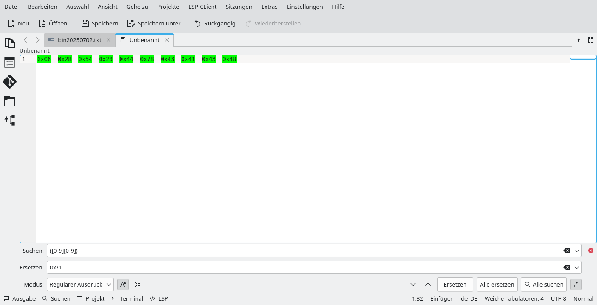Place cursor in the Ersetzen input field
The image size is (597, 305).
coord(263,267)
